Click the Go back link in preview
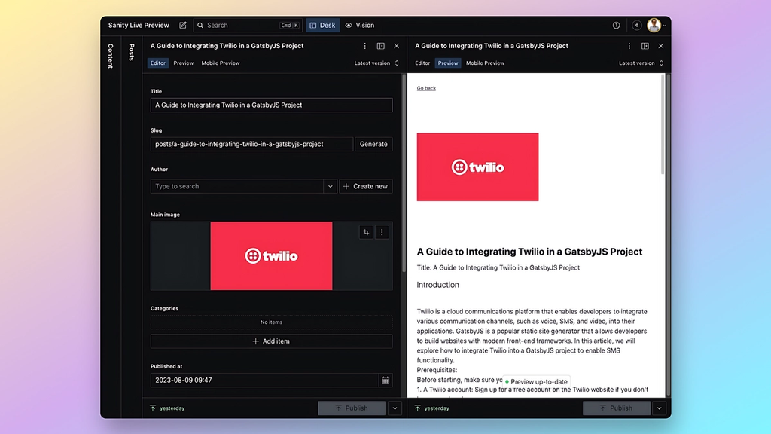Image resolution: width=771 pixels, height=434 pixels. click(426, 88)
